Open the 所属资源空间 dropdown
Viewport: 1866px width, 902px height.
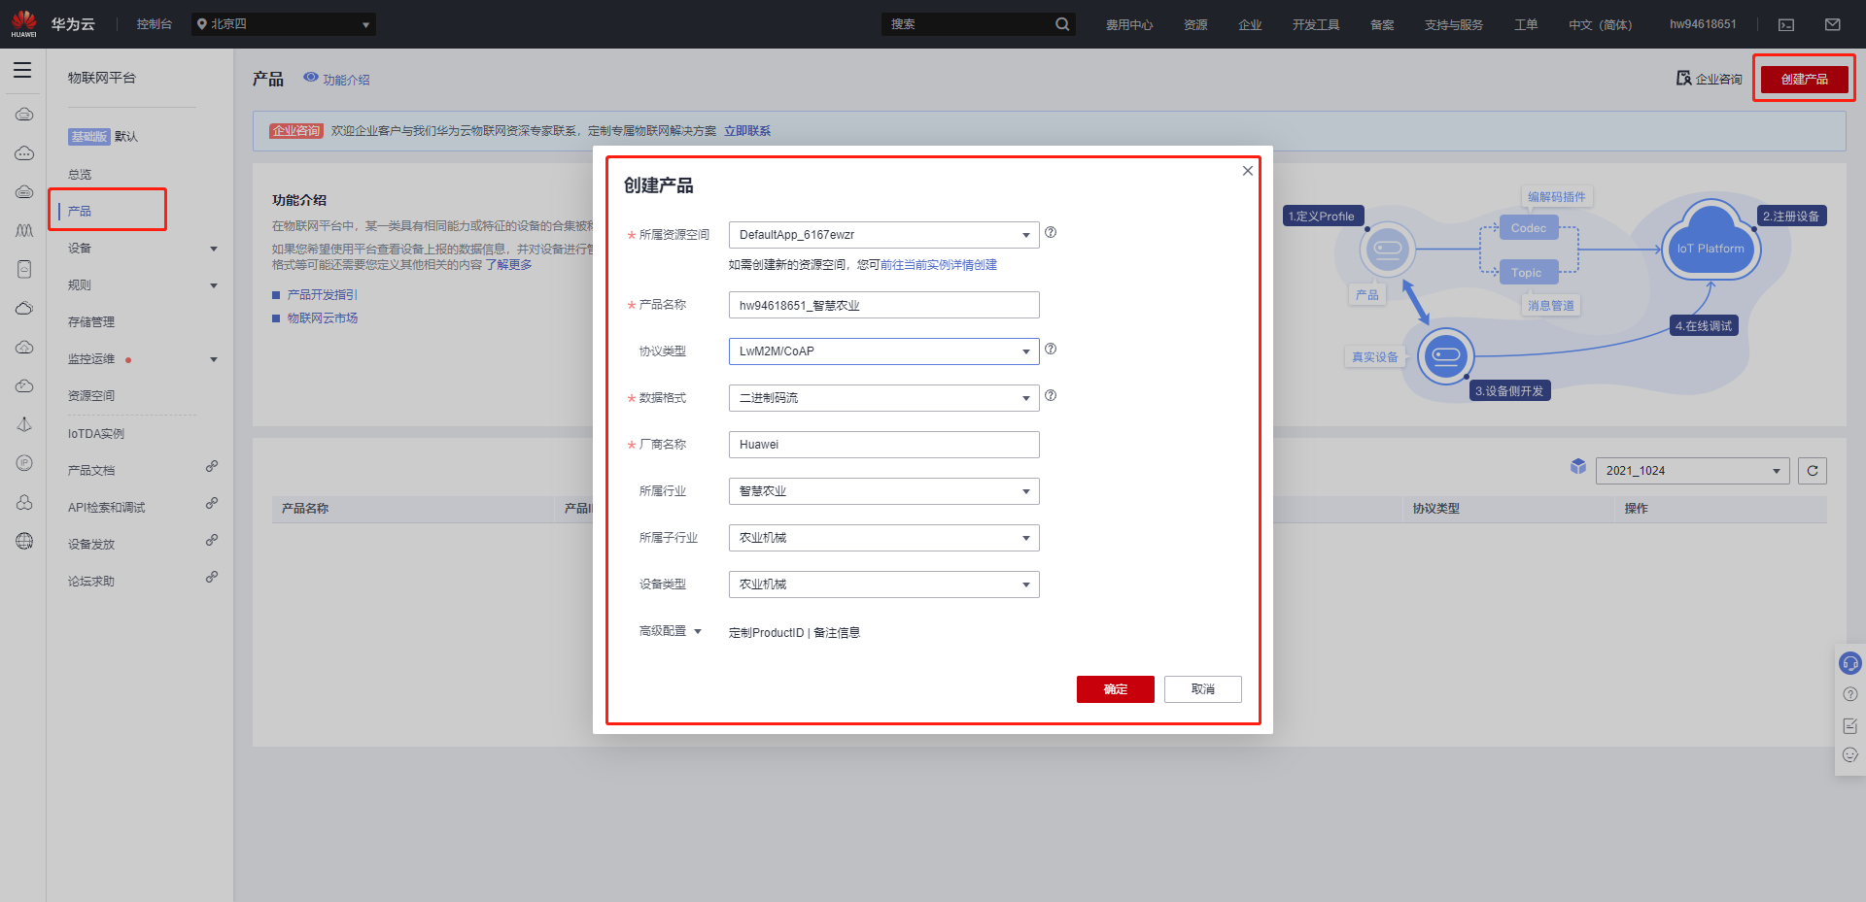click(884, 235)
